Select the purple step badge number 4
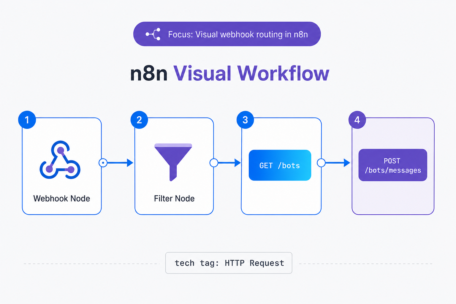The width and height of the screenshot is (456, 304). [x=357, y=120]
